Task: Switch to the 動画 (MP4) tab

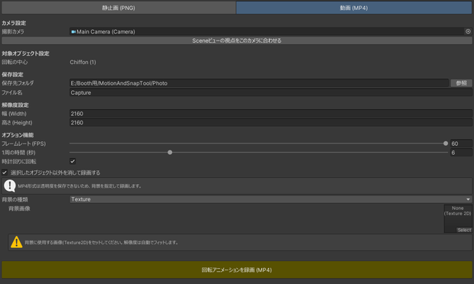Action: point(354,8)
